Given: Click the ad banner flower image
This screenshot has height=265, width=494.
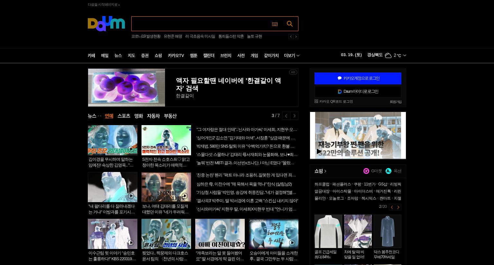Looking at the screenshot, I should click(x=126, y=88).
